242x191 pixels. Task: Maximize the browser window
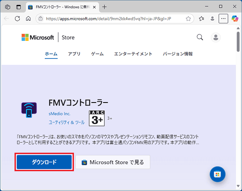tap(221, 7)
